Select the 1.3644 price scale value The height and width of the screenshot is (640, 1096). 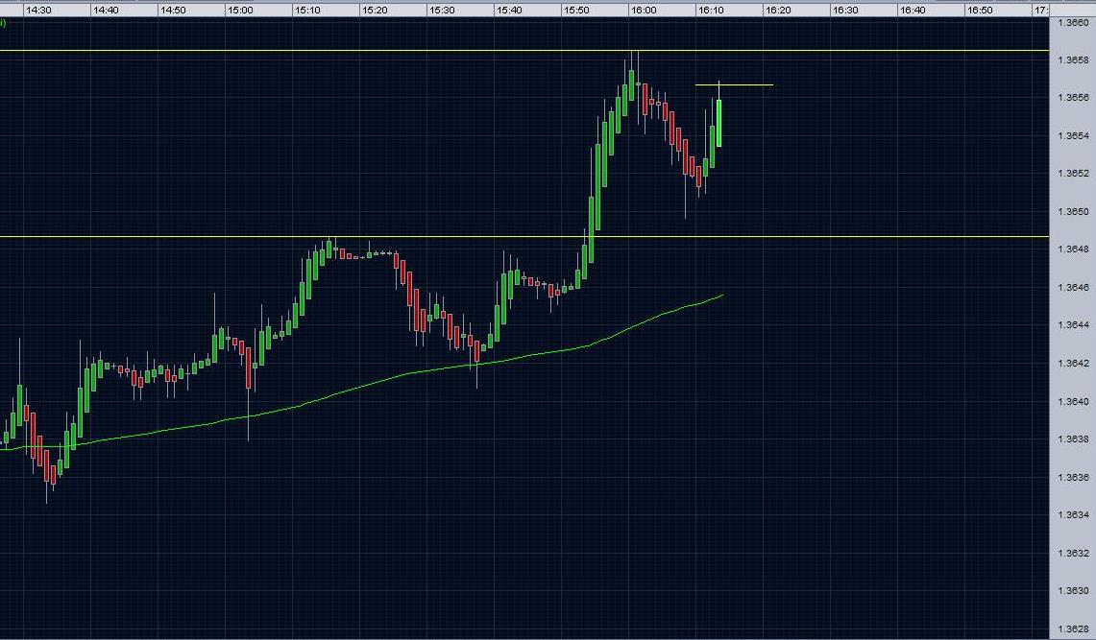pos(1073,325)
